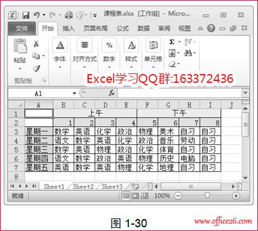Viewport: 258px width, 231px height.
Task: Open Excel Help question mark icon
Action: (x=211, y=28)
